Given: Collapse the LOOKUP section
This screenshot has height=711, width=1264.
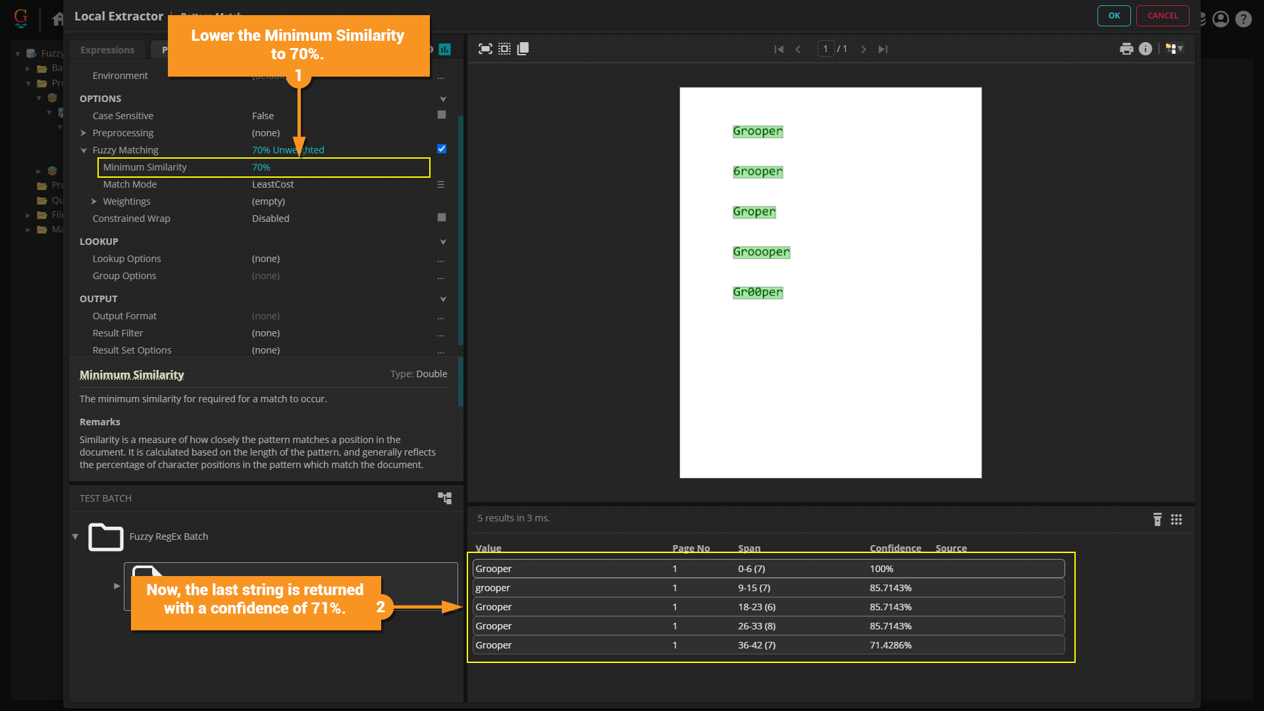Looking at the screenshot, I should 443,242.
